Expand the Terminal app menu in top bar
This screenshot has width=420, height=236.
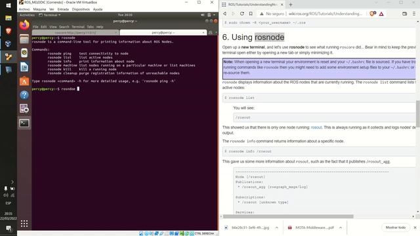(50, 15)
